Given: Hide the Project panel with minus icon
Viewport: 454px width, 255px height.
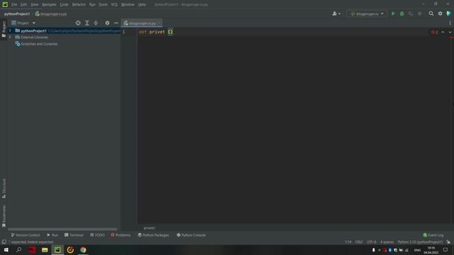Looking at the screenshot, I should [116, 23].
